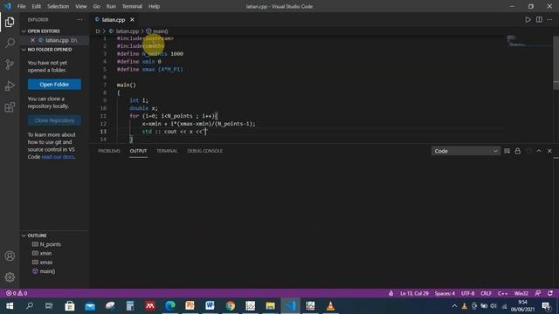
Task: Open errors and warnings status indicator
Action: 17,293
